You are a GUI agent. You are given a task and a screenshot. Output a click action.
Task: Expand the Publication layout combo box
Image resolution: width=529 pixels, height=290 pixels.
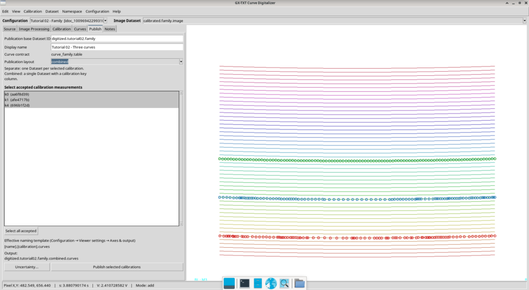181,61
